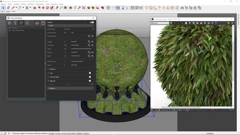
Task: Open Lights tab in Asset Editor
Action: click(15, 23)
